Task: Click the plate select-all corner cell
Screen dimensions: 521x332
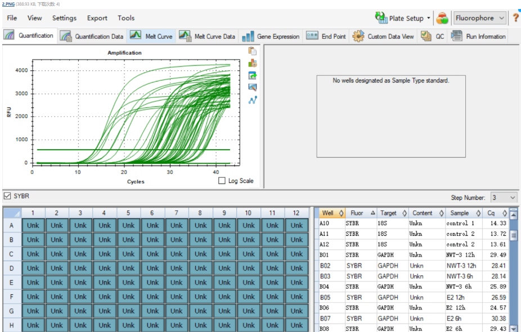Action: (x=12, y=213)
